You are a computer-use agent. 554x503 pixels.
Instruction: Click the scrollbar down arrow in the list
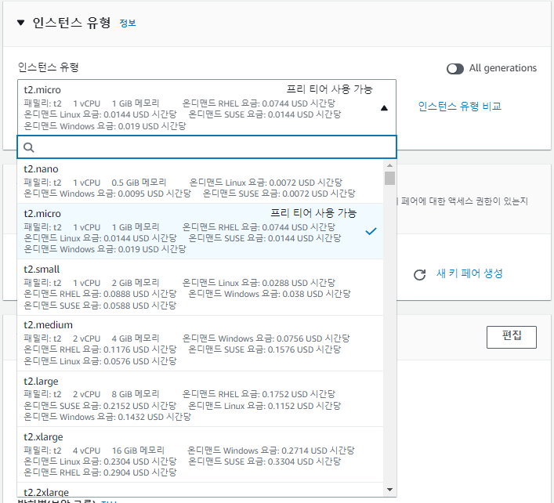pos(389,490)
